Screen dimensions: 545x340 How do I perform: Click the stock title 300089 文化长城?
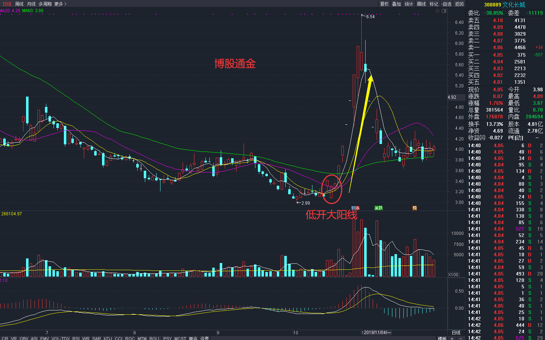504,5
